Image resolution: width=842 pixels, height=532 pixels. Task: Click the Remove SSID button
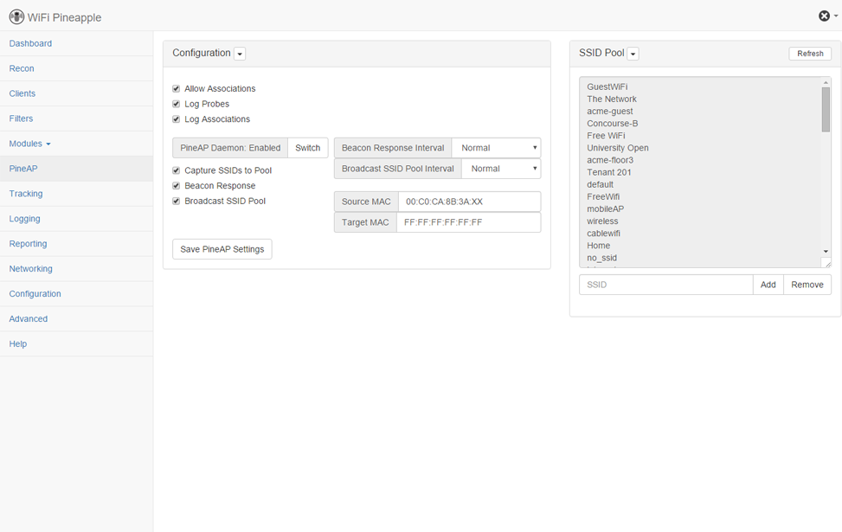pyautogui.click(x=807, y=285)
